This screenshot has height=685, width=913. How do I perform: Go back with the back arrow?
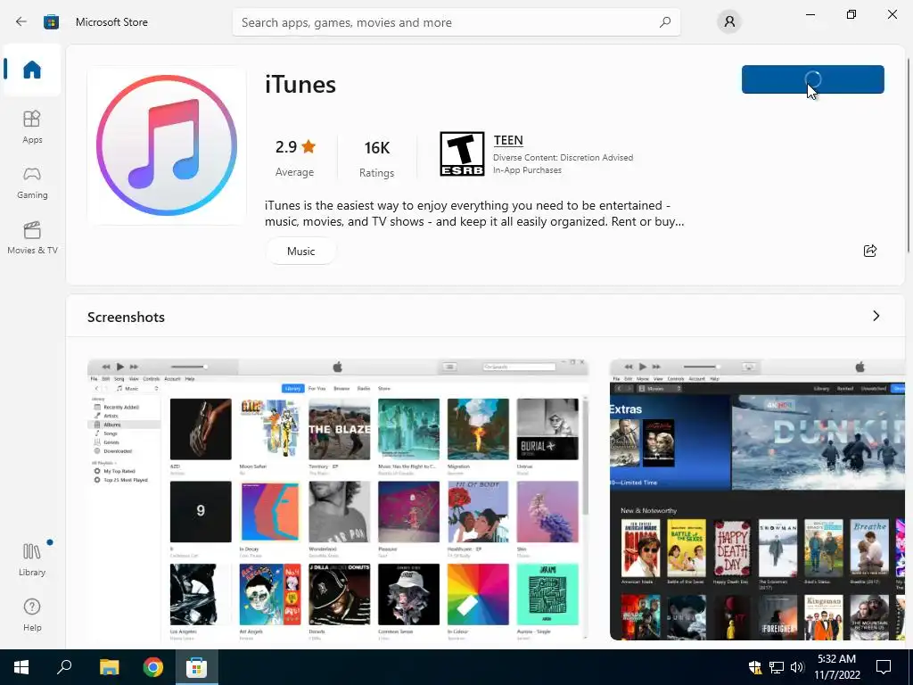click(21, 22)
